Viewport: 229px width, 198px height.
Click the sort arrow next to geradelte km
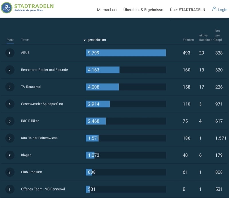point(84,40)
